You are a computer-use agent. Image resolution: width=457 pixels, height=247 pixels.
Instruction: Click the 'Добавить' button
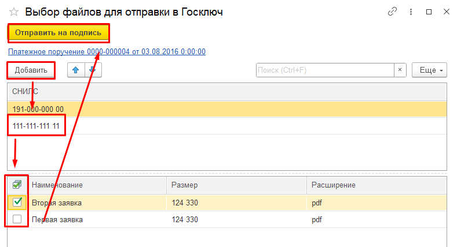[31, 70]
